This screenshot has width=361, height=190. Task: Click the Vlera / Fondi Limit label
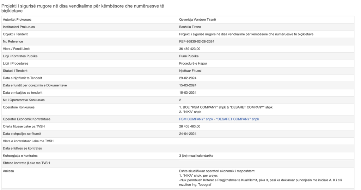(x=16, y=49)
